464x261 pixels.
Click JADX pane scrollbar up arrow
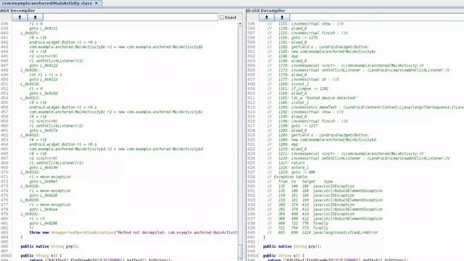pyautogui.click(x=240, y=24)
